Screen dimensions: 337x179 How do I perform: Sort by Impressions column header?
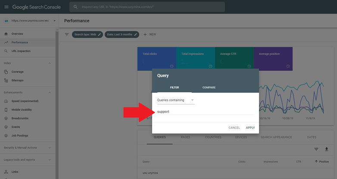coord(271,162)
